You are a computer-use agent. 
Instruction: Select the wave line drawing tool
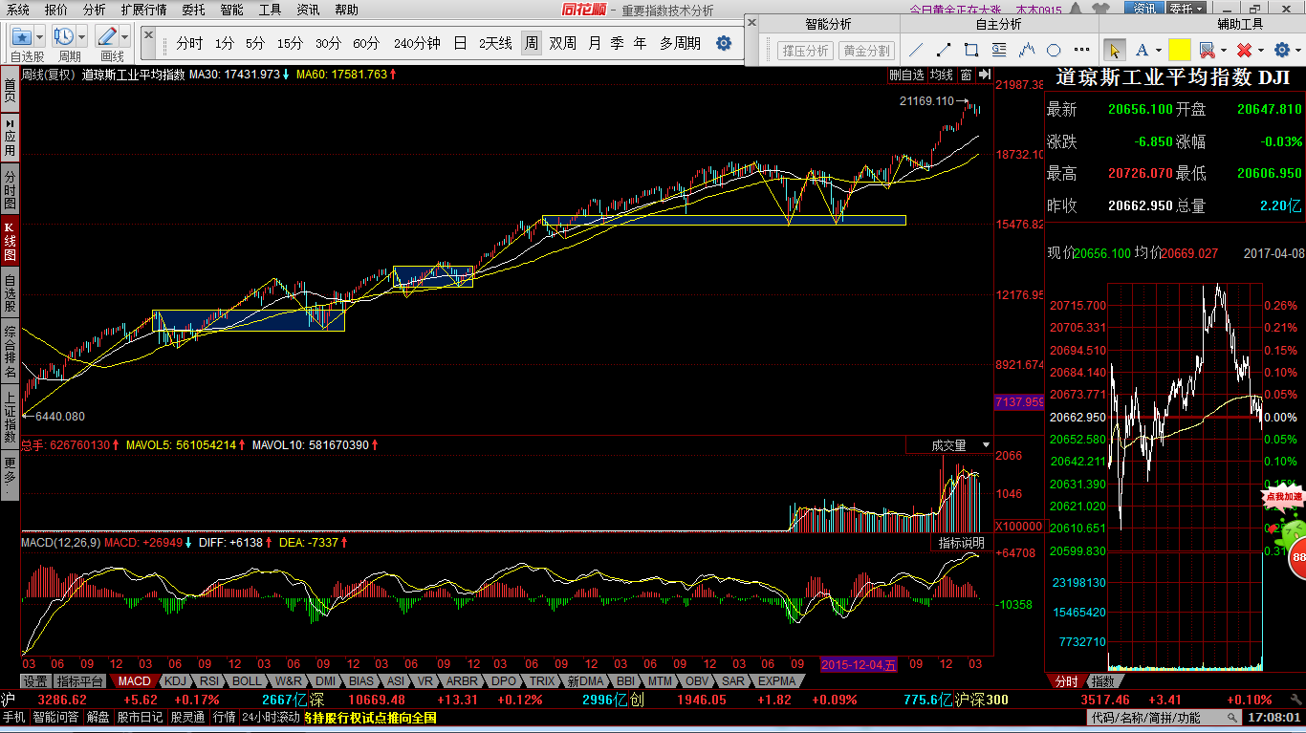tap(1027, 50)
